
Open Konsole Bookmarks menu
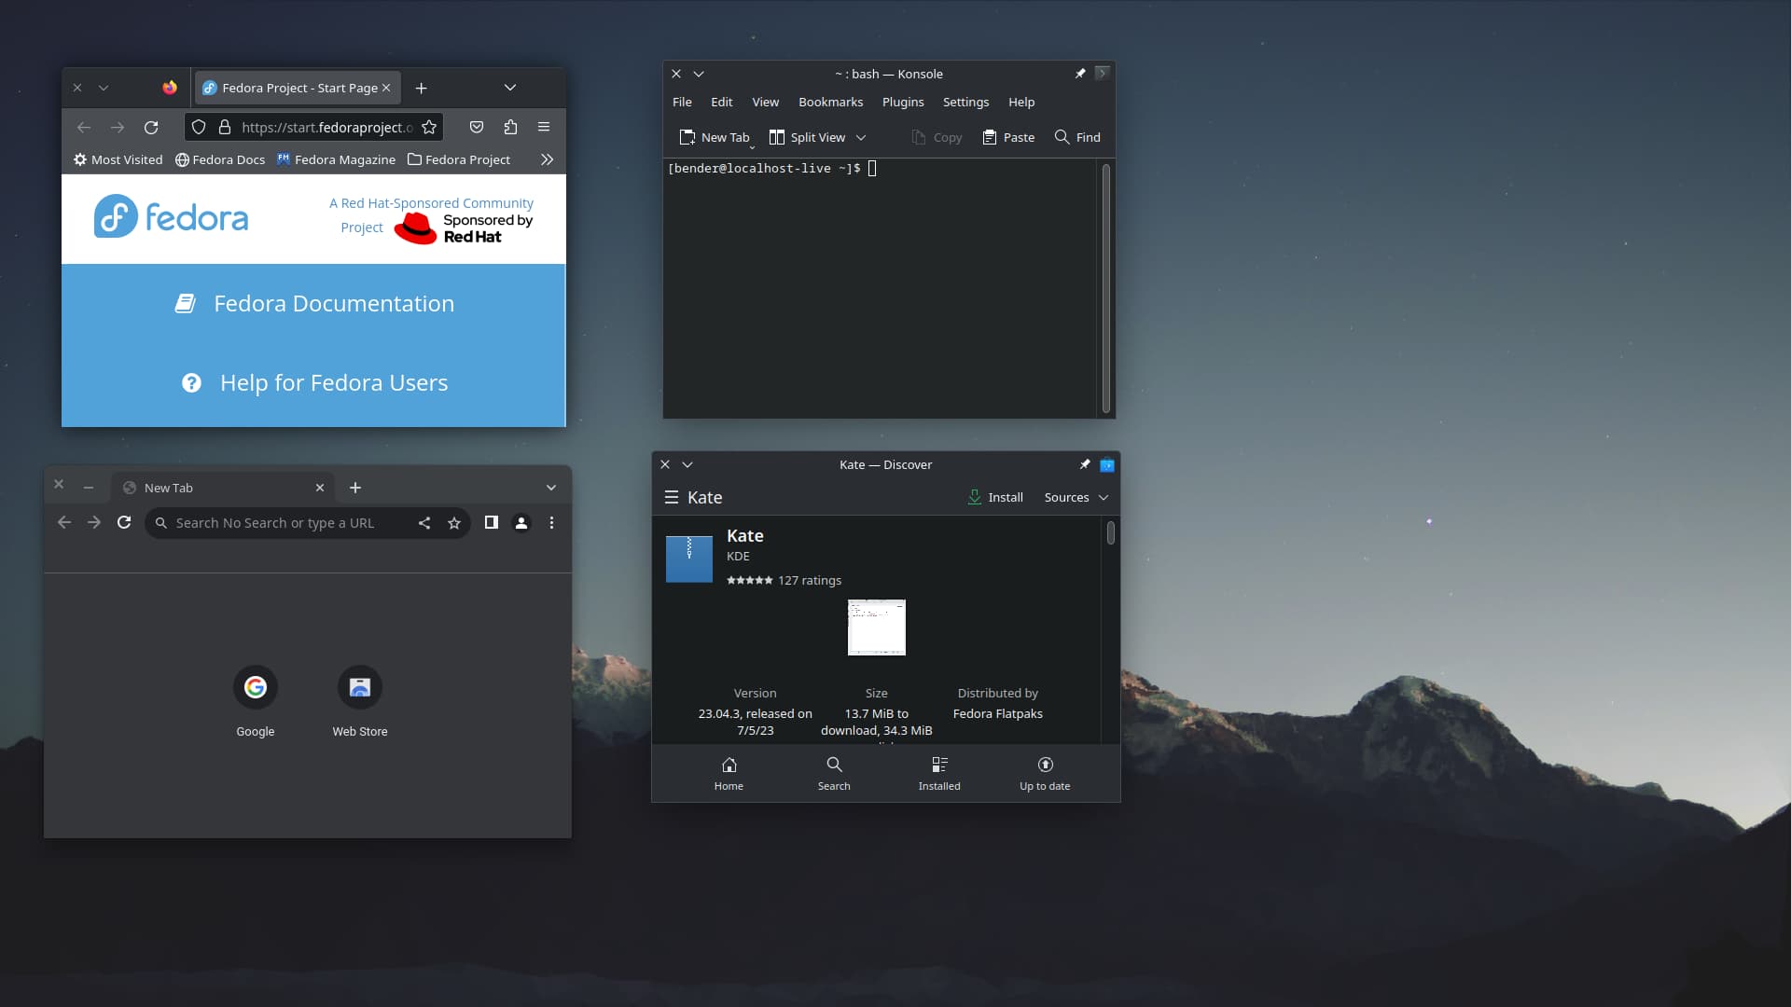(830, 102)
